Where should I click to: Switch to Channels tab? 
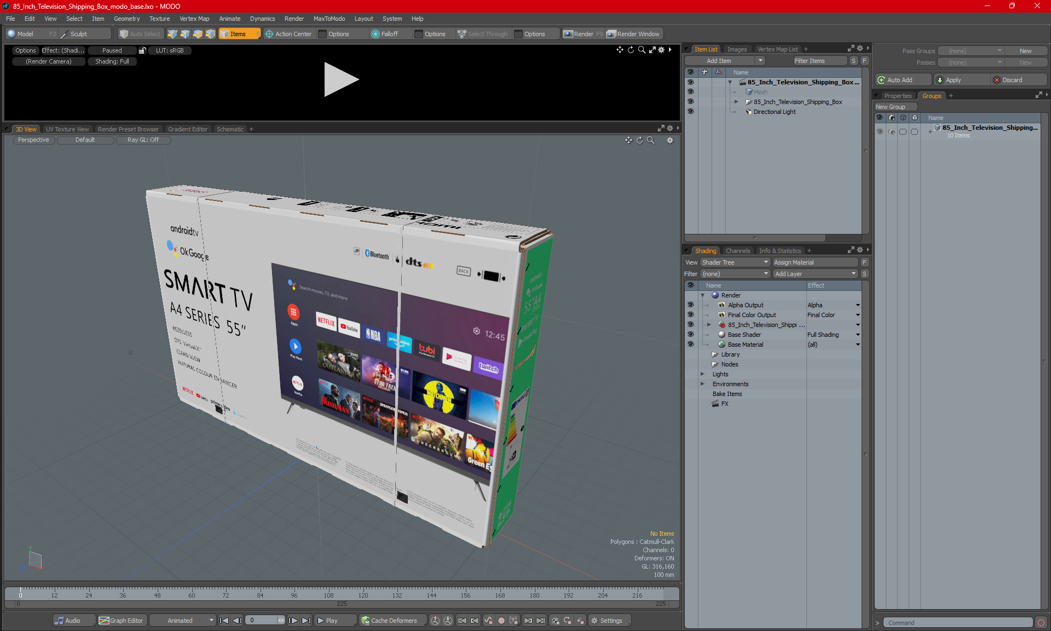pyautogui.click(x=738, y=251)
